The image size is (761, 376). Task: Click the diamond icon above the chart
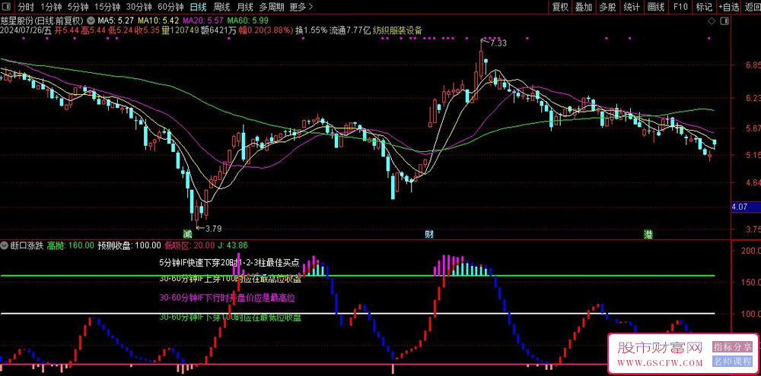tap(712, 21)
